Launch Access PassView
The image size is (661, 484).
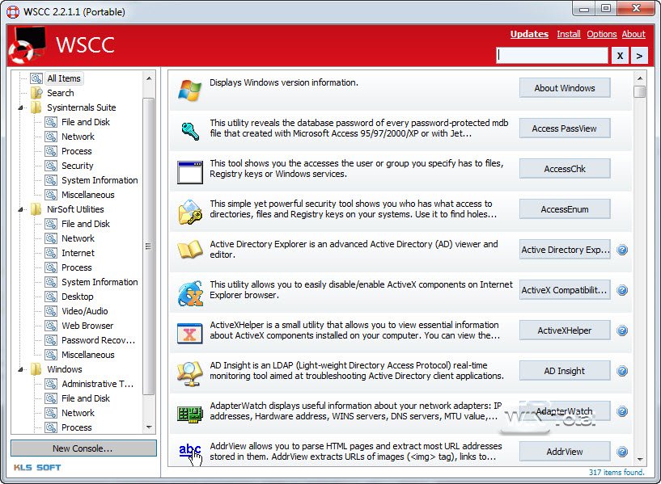point(565,128)
